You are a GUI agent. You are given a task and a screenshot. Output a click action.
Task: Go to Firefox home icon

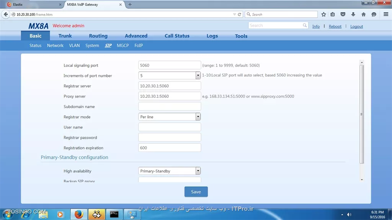[x=364, y=14]
